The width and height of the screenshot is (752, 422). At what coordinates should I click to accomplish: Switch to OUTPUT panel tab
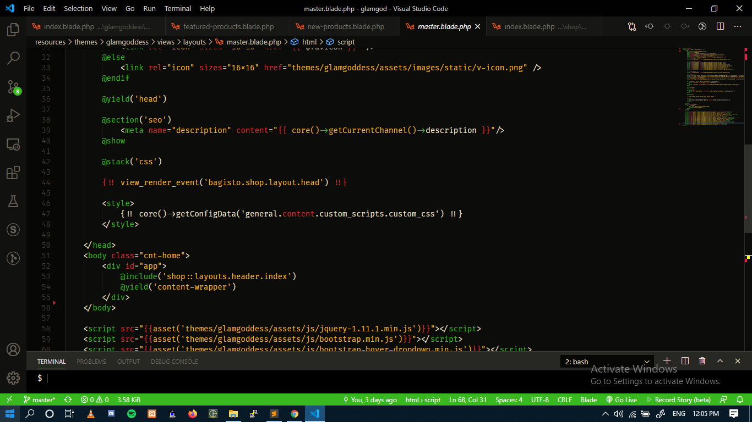click(128, 362)
